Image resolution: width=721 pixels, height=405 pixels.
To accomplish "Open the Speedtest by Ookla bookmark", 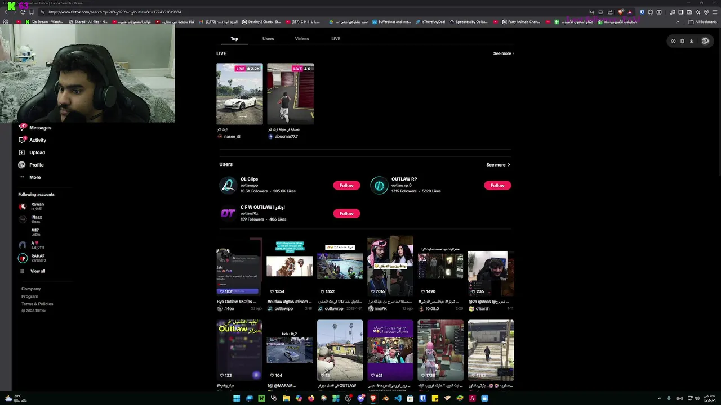I will coord(469,22).
